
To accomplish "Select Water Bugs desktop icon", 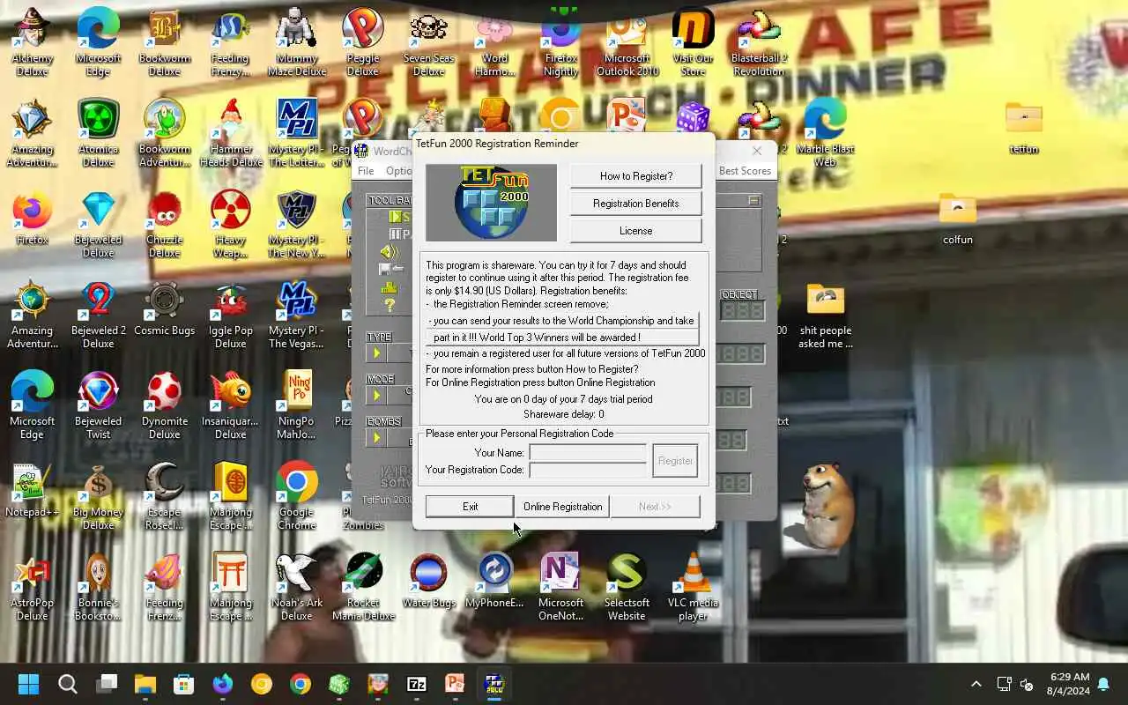I will pos(428,580).
